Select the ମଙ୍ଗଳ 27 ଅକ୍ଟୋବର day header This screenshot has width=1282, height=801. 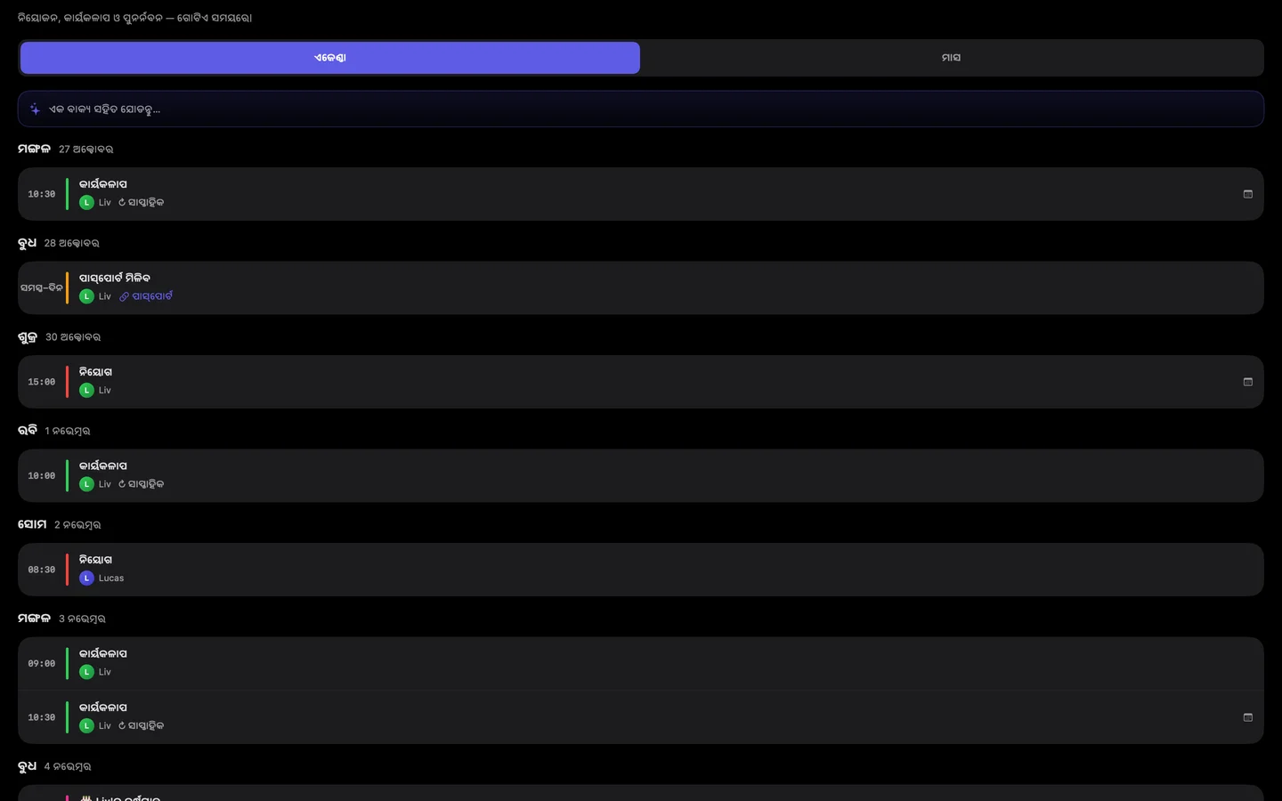click(66, 149)
